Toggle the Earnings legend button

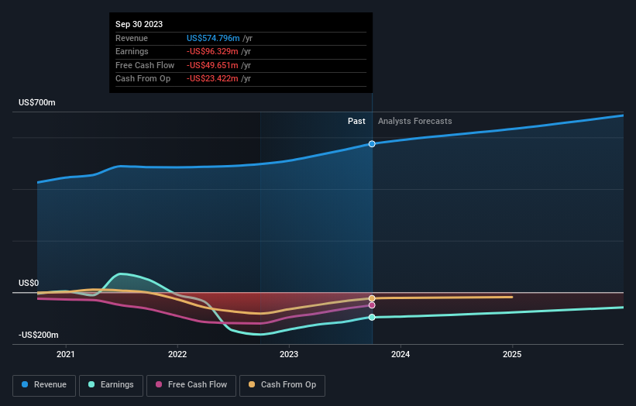click(111, 385)
